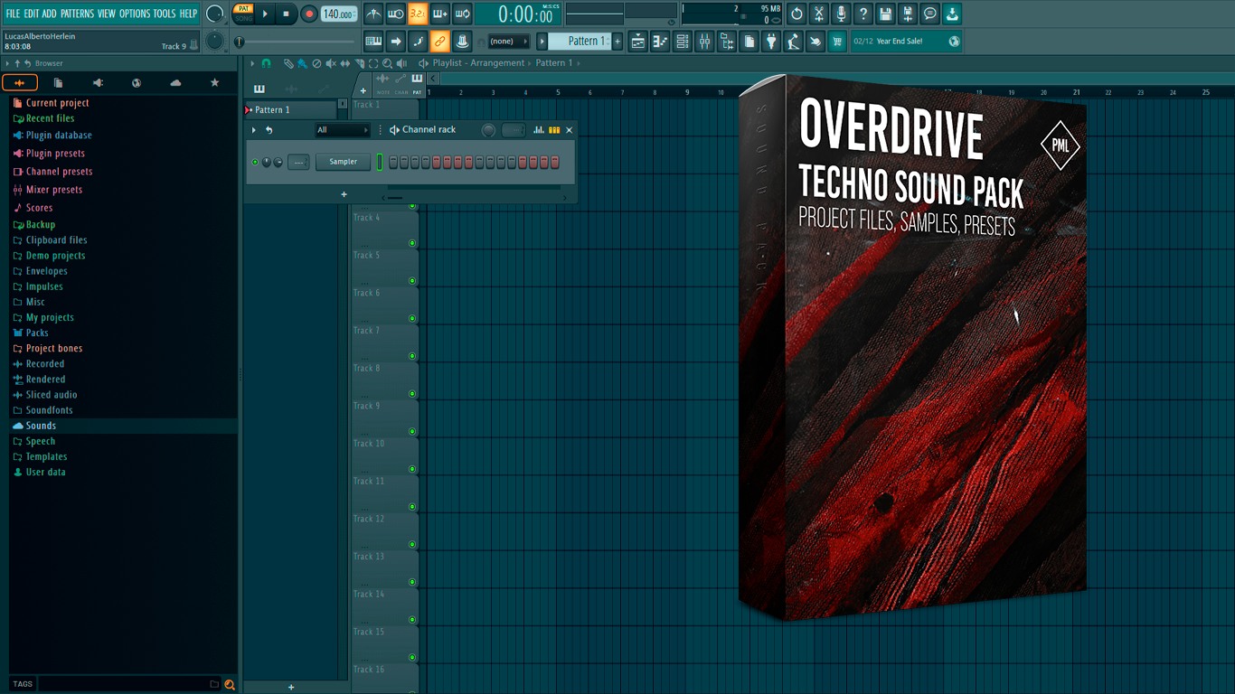Toggle loop recording icon

(x=462, y=14)
